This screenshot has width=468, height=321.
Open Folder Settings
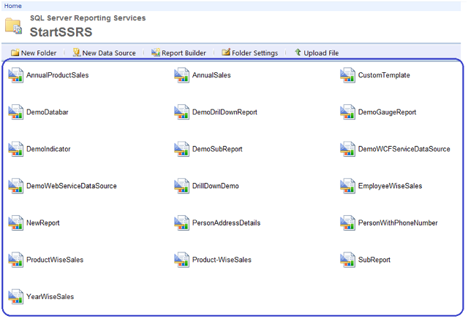point(249,53)
